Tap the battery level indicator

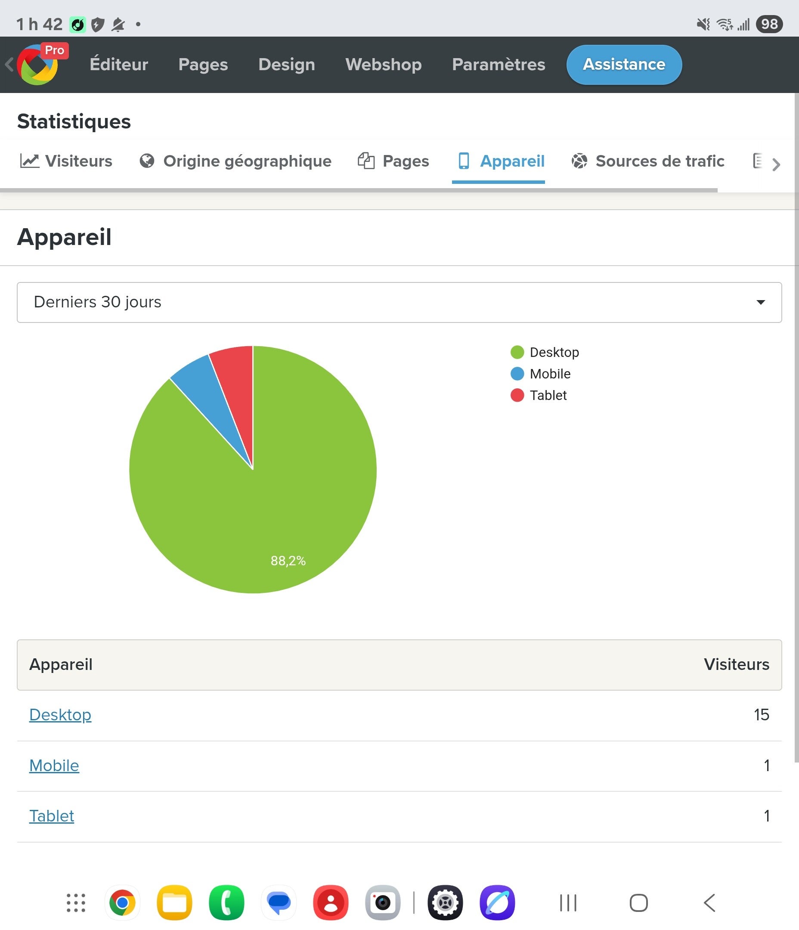pos(769,24)
